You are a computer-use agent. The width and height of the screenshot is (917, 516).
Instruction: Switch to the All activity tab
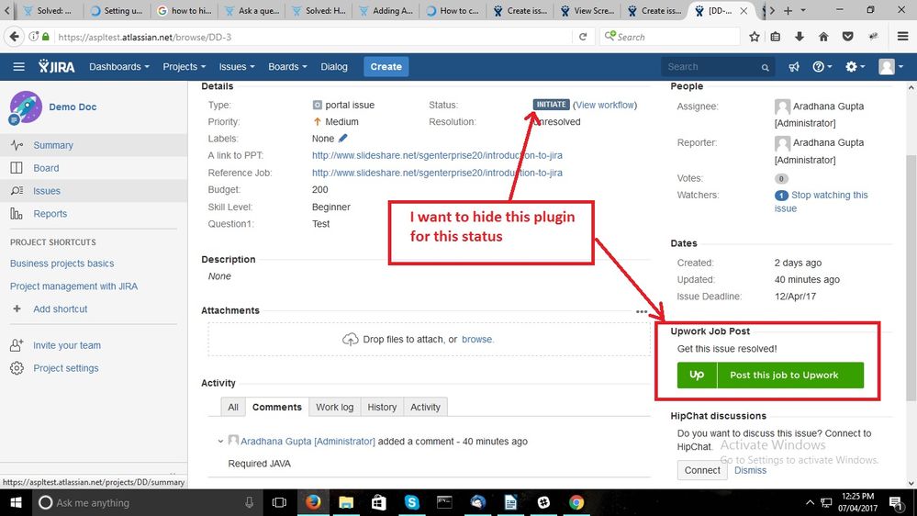(x=233, y=407)
